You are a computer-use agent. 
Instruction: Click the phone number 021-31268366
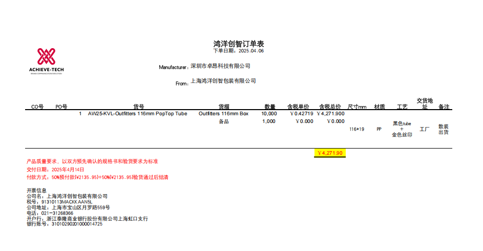coord(57,213)
